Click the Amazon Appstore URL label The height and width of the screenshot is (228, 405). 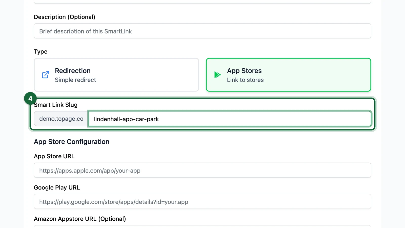(x=80, y=219)
